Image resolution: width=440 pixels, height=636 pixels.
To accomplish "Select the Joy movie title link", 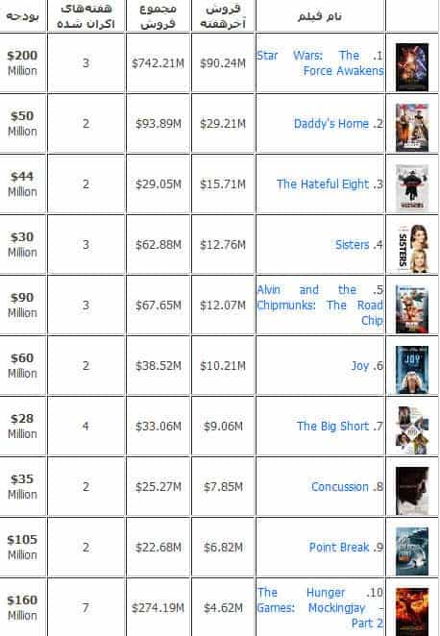I will (x=359, y=366).
